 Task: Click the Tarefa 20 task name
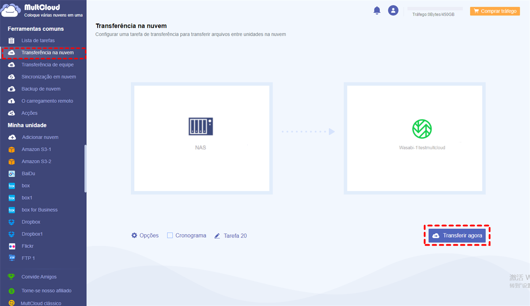pyautogui.click(x=235, y=236)
